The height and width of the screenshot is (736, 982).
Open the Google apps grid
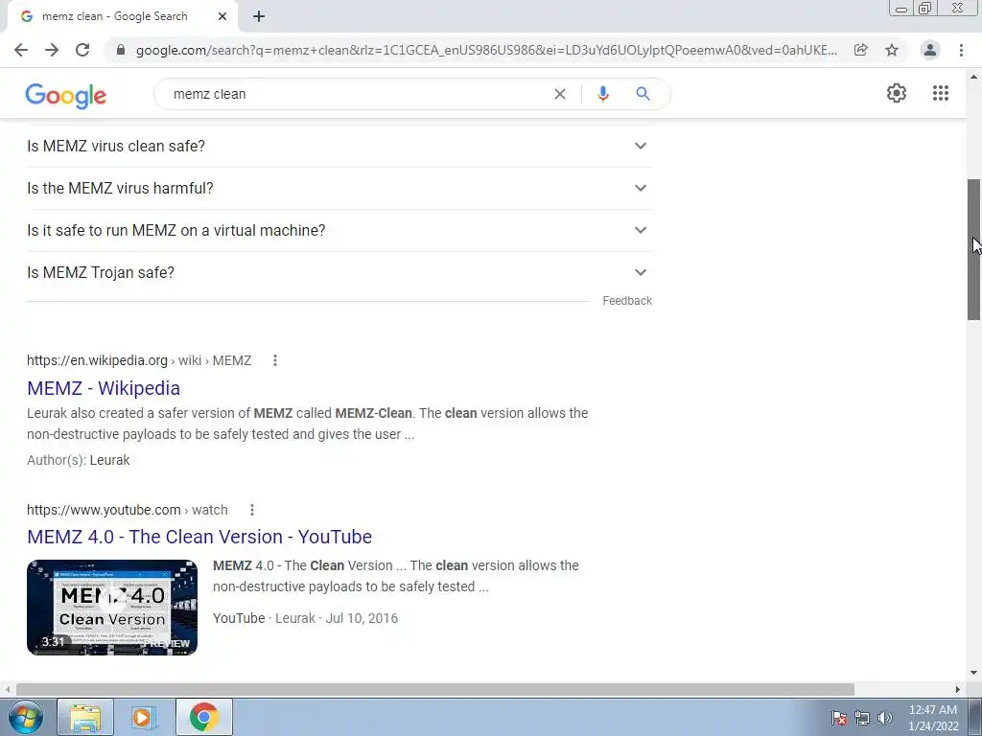(x=941, y=93)
